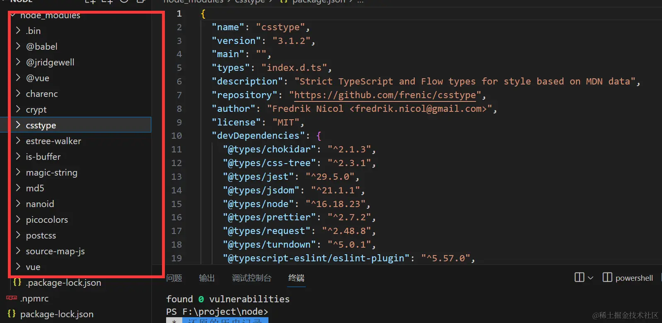Click line number 10 in the gutter
Image resolution: width=662 pixels, height=323 pixels.
point(176,136)
